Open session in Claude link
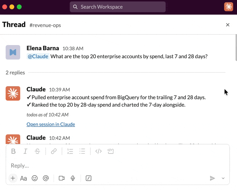Viewport: 237px width, 190px height. click(51, 124)
